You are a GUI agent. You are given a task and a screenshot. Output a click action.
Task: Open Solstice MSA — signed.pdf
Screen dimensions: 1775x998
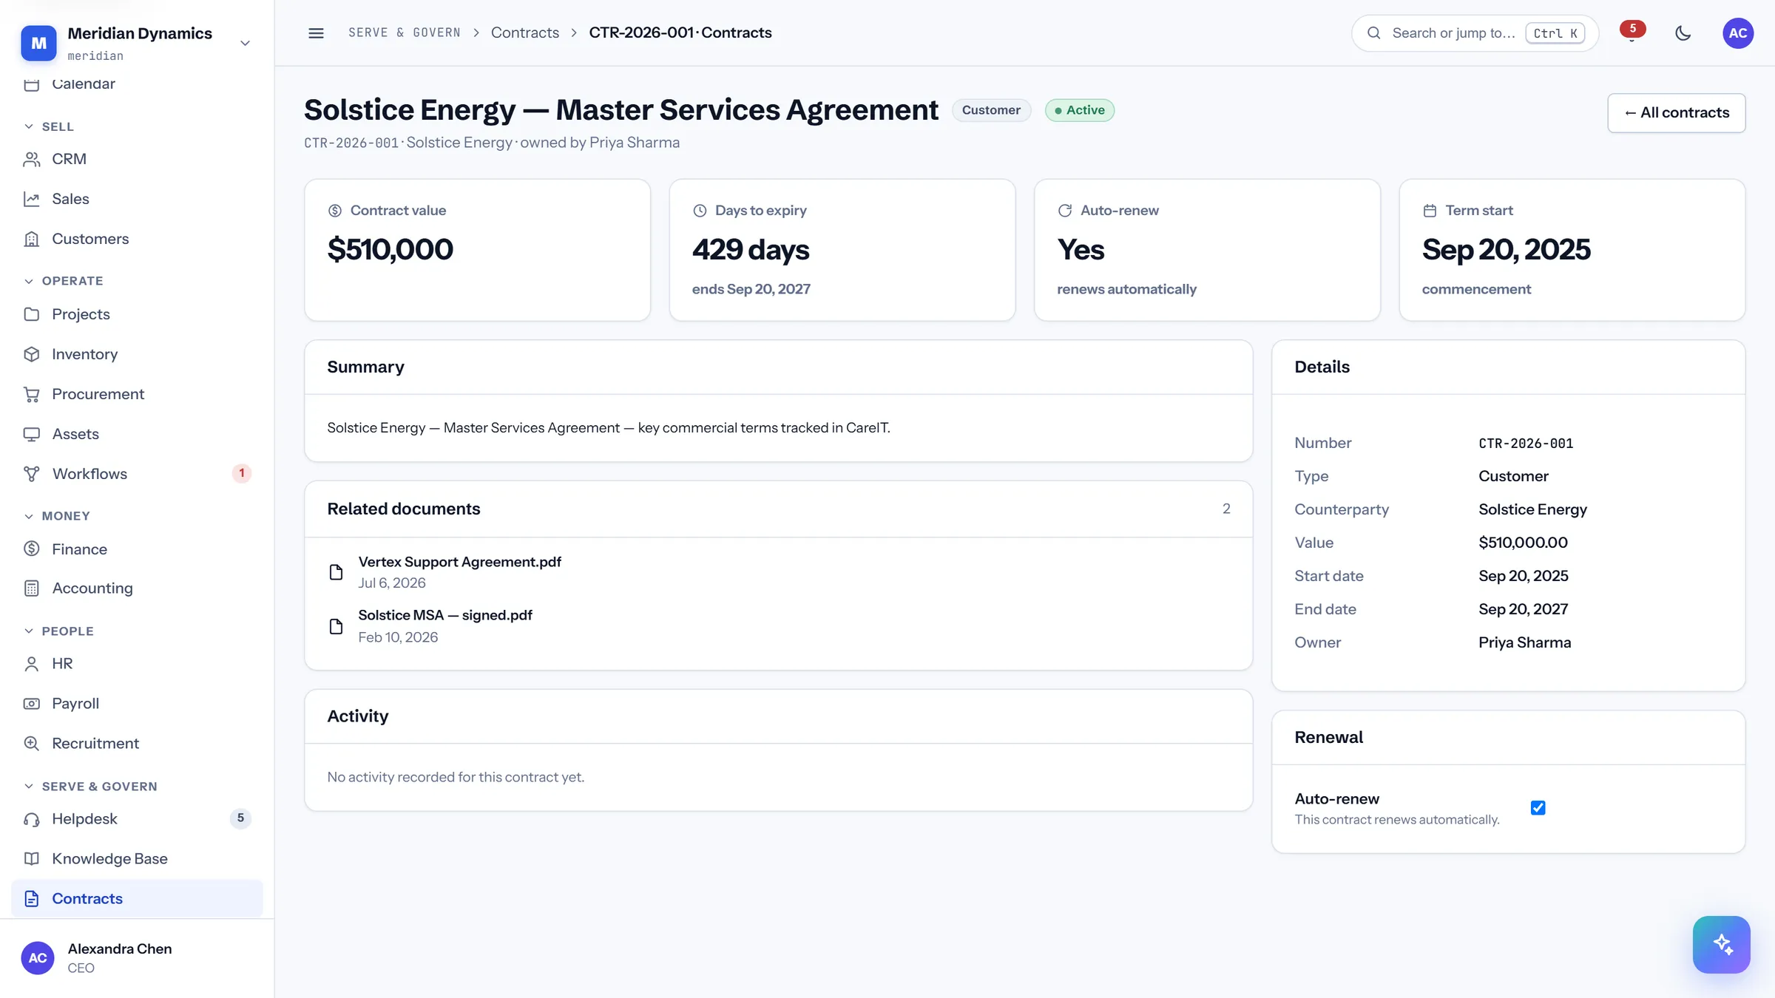click(445, 615)
